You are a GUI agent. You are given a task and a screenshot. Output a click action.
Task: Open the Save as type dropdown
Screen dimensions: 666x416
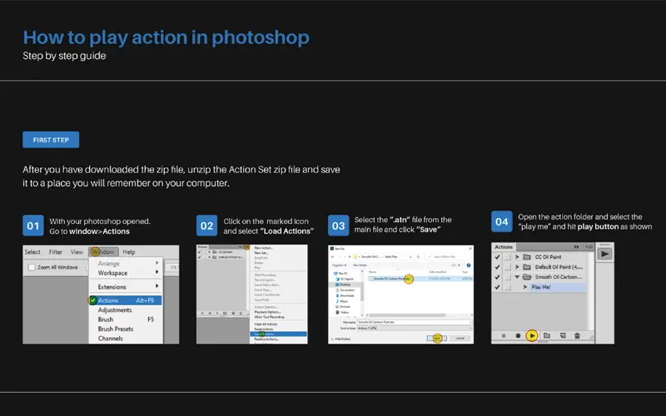point(415,328)
